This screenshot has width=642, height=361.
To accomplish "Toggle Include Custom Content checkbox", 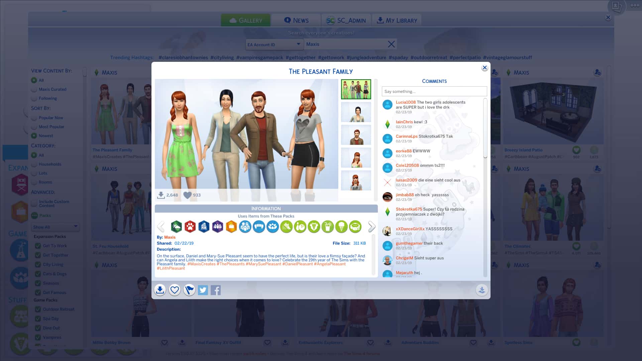I will coord(34,203).
